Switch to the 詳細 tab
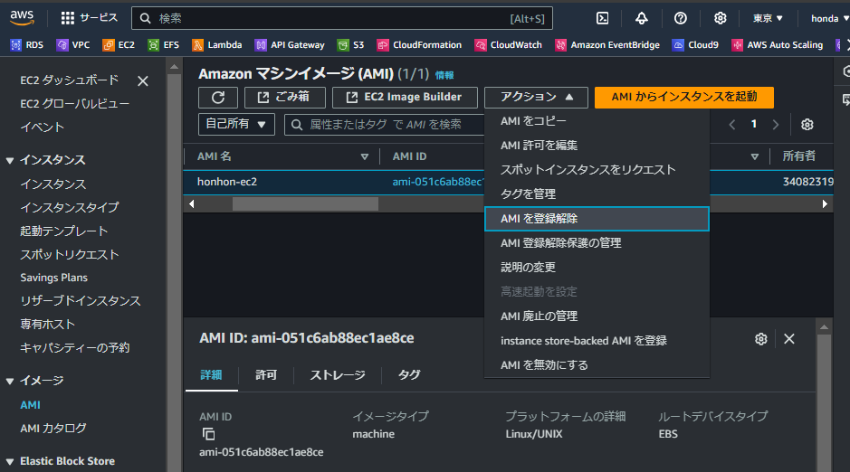This screenshot has width=850, height=472. [212, 374]
